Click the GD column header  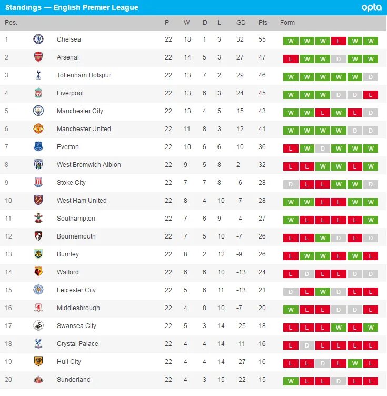click(x=241, y=23)
